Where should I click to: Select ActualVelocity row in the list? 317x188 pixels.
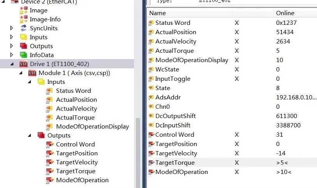pyautogui.click(x=232, y=41)
